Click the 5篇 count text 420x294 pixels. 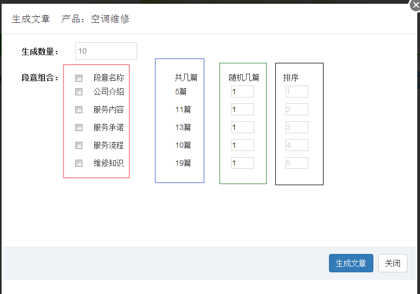(181, 92)
